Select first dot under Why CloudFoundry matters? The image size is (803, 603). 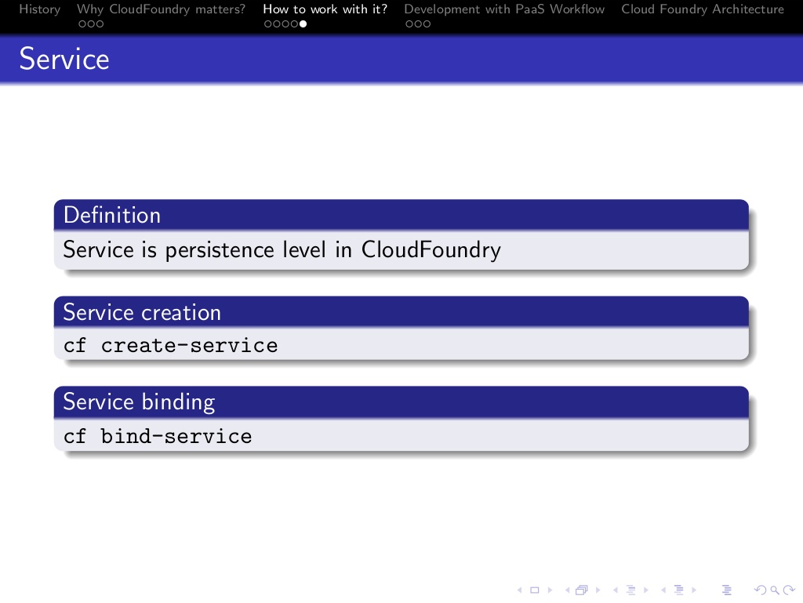point(82,24)
